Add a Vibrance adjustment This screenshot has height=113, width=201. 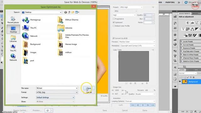click(183, 29)
